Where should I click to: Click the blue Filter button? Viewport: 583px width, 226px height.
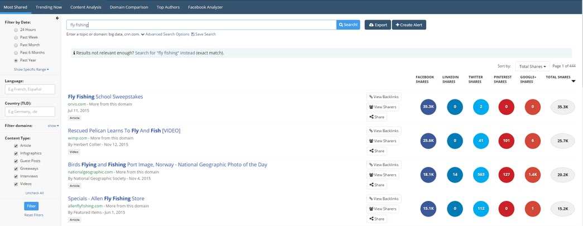[x=31, y=206]
